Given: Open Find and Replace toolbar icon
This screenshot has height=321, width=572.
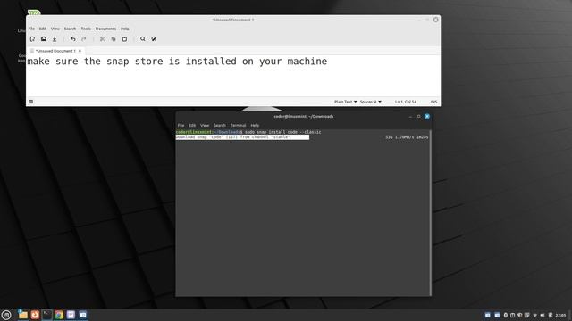Looking at the screenshot, I should tap(154, 39).
